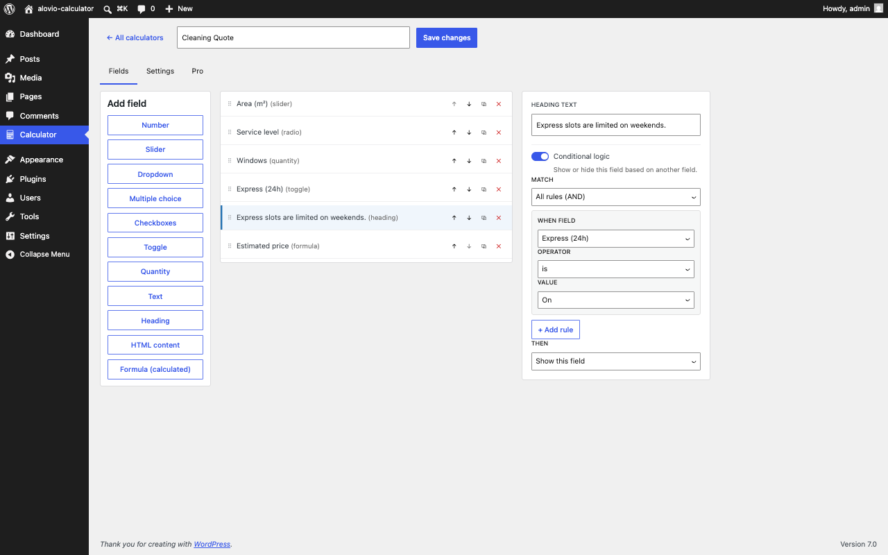Viewport: 888px width, 555px height.
Task: Delete the Windows quantity field
Action: click(x=498, y=161)
